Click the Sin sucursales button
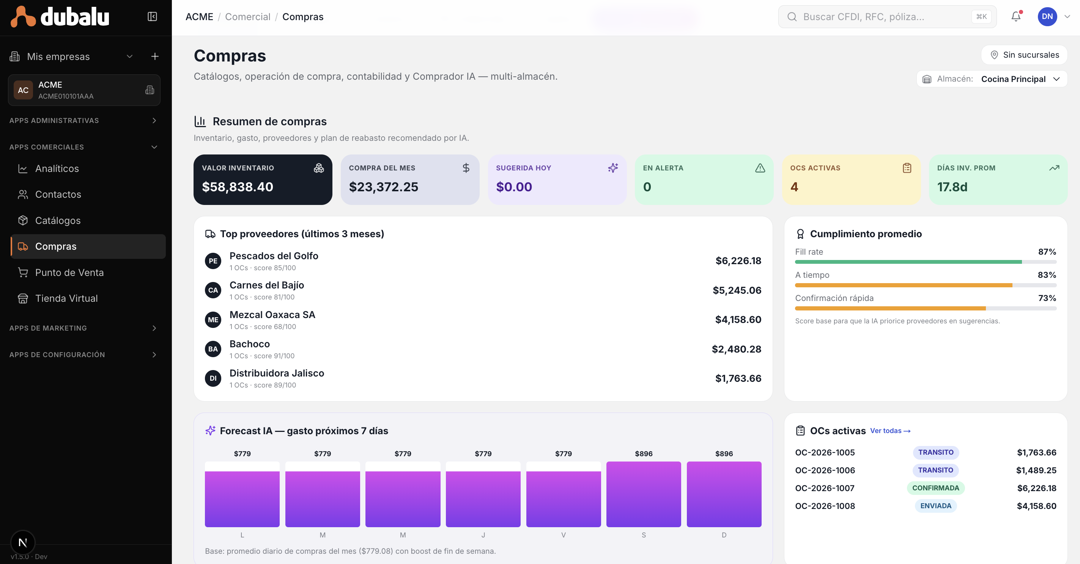 pos(1024,55)
